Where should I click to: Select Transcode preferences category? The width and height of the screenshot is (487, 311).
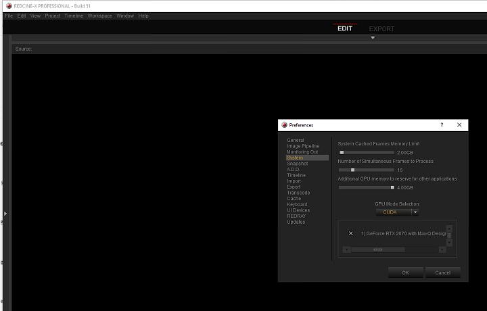click(x=298, y=193)
